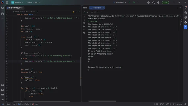188x106 pixels.
Task: Open the Database tool window
Action: (x=186, y=17)
